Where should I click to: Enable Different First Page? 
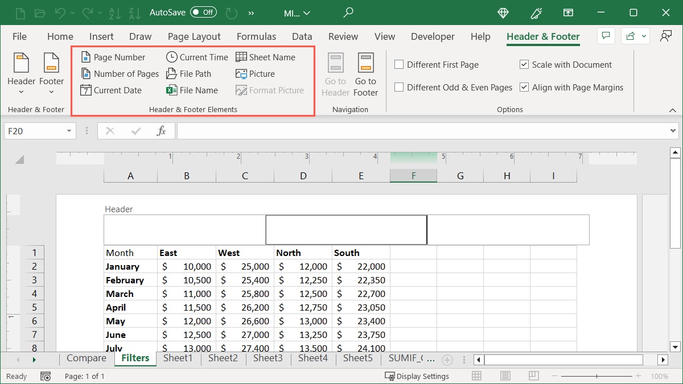(399, 64)
